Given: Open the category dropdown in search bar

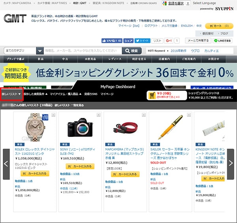Looking at the screenshot, I should click(x=40, y=51).
